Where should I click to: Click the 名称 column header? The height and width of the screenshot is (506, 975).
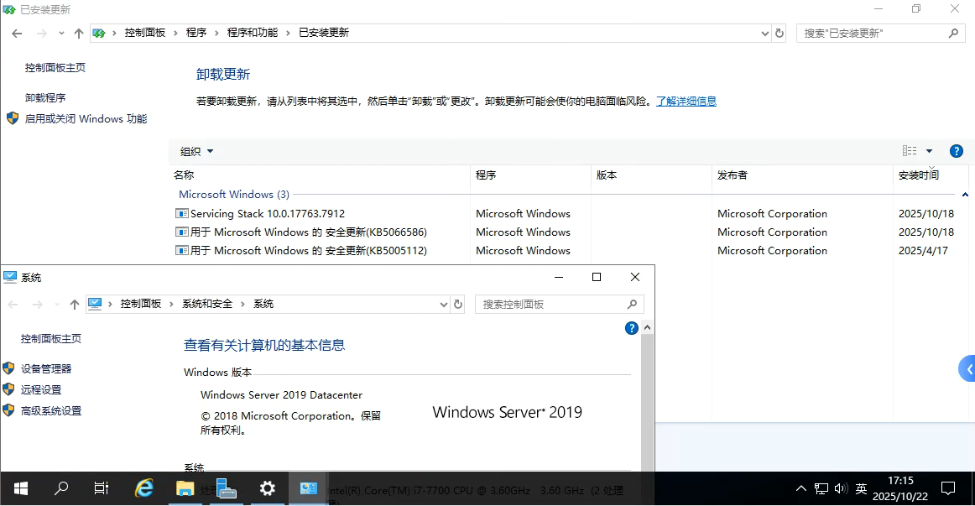pos(184,175)
